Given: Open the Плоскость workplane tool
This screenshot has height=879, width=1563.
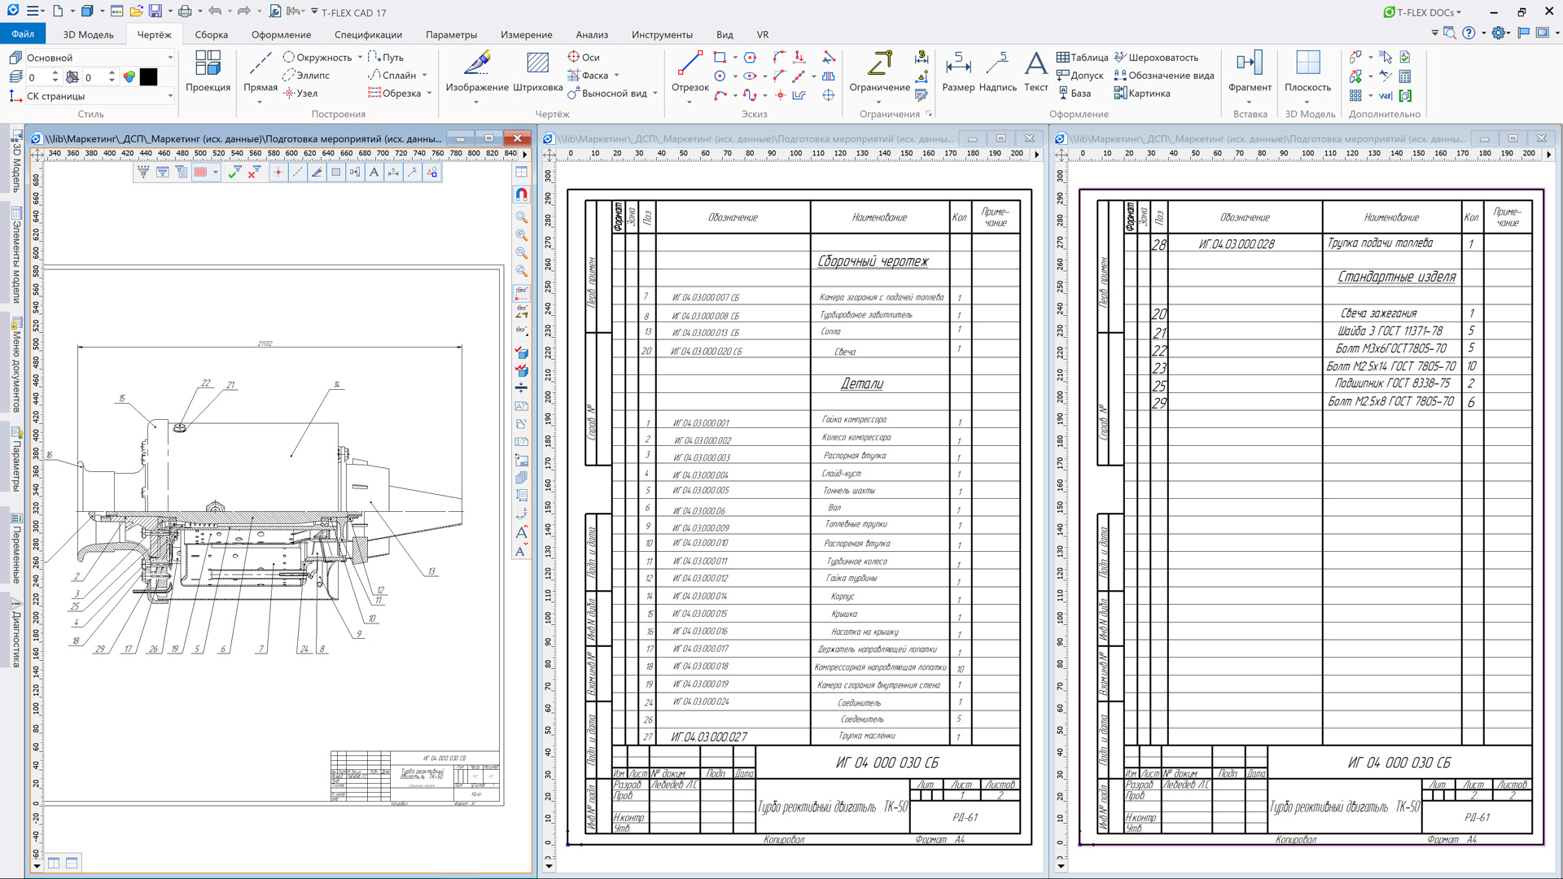Looking at the screenshot, I should [x=1307, y=71].
